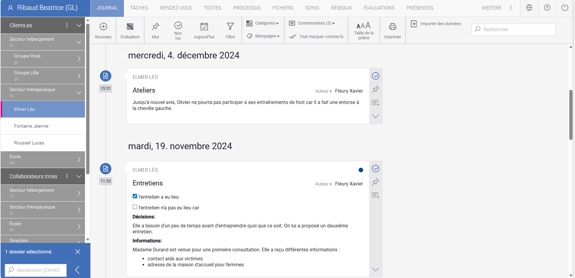Switch to the TÂCHES tab
The height and width of the screenshot is (278, 575).
(139, 8)
